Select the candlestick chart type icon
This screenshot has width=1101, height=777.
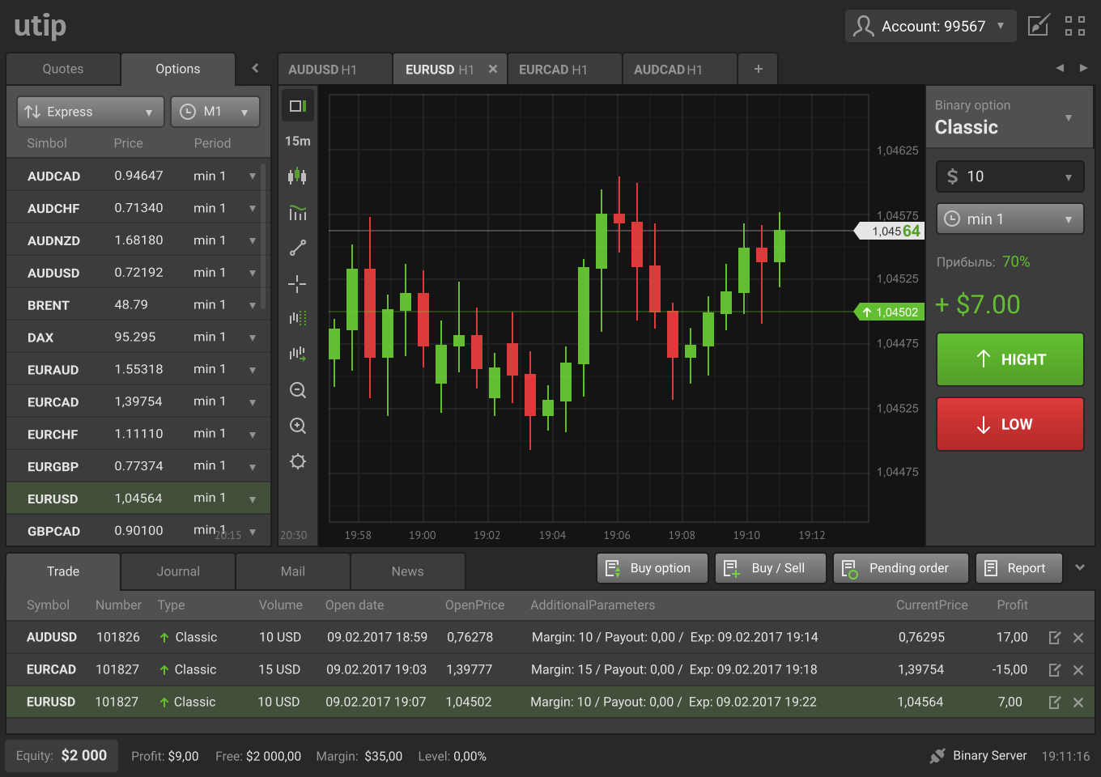297,176
